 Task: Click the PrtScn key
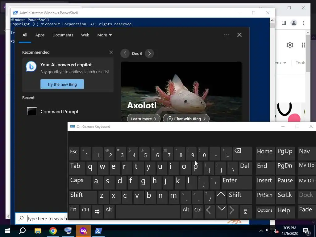(265, 197)
